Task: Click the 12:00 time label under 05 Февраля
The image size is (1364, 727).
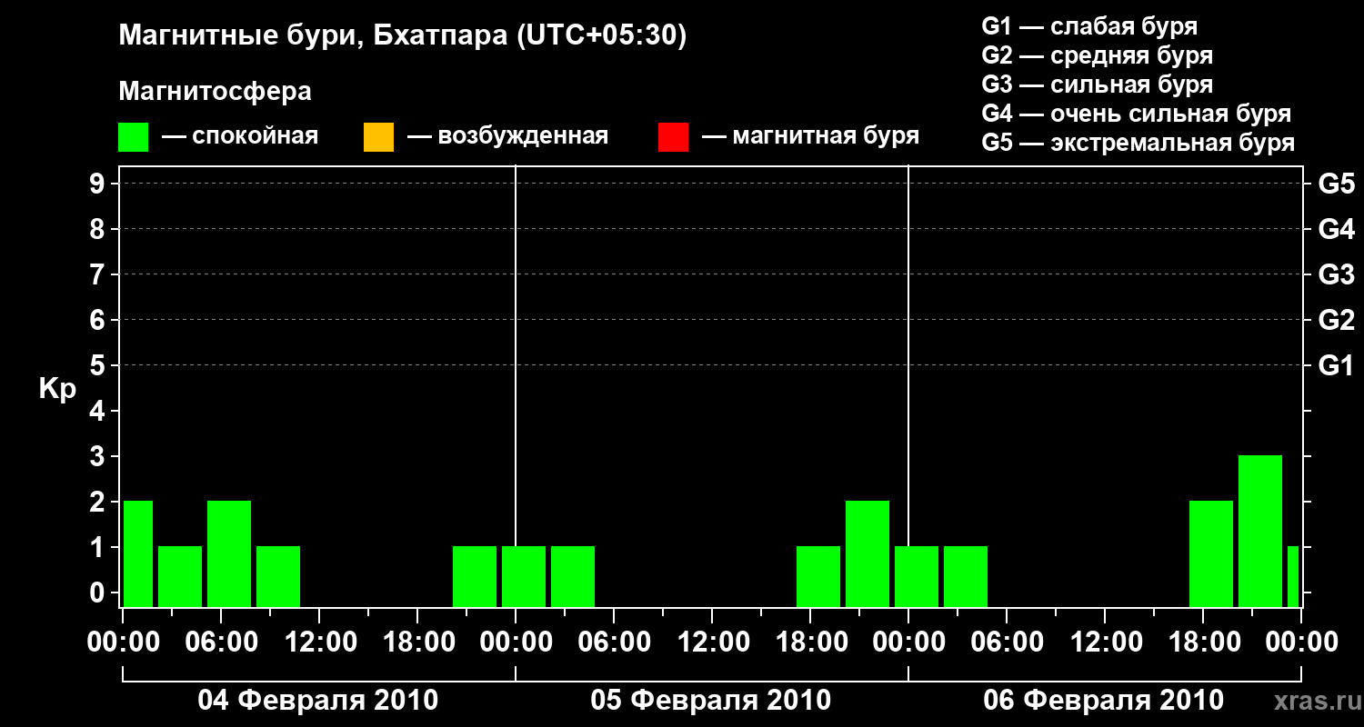Action: (x=712, y=642)
